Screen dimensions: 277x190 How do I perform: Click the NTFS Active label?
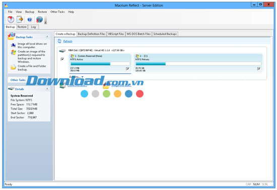pos(77,60)
